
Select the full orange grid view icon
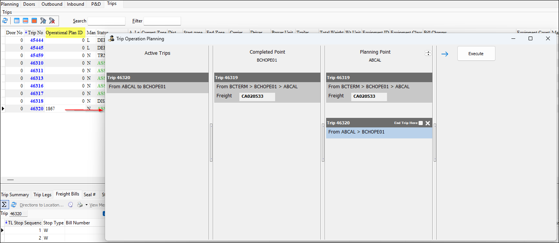pyautogui.click(x=34, y=21)
